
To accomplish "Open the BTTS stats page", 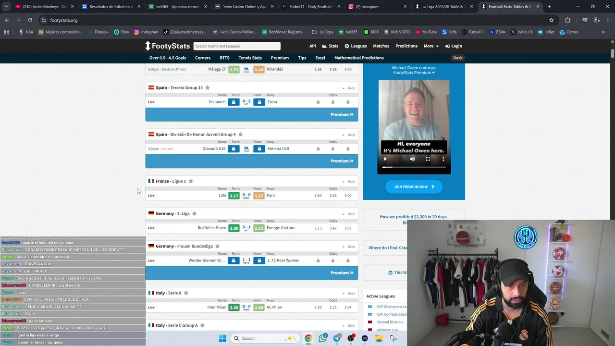I will tap(224, 58).
